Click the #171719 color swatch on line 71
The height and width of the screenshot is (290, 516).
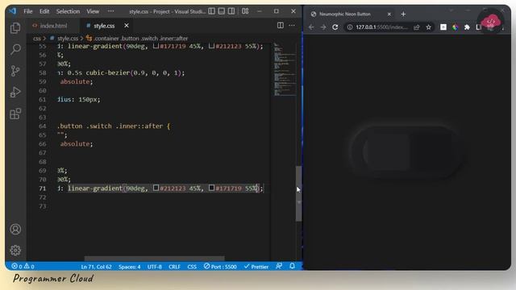tap(212, 188)
